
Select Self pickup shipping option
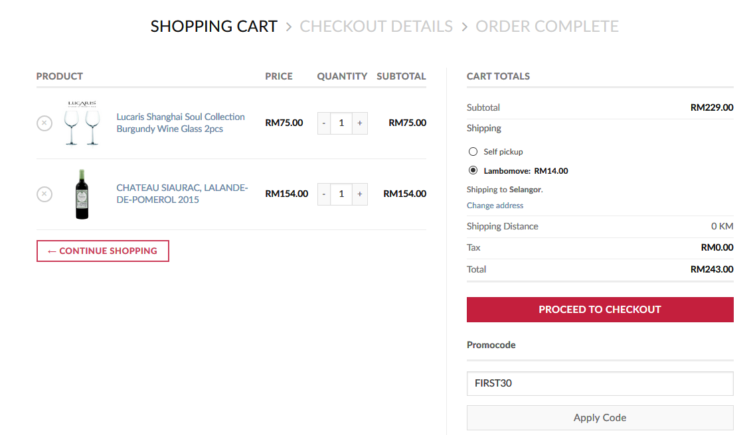473,152
